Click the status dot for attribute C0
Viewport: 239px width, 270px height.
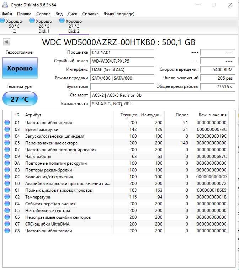7,183
